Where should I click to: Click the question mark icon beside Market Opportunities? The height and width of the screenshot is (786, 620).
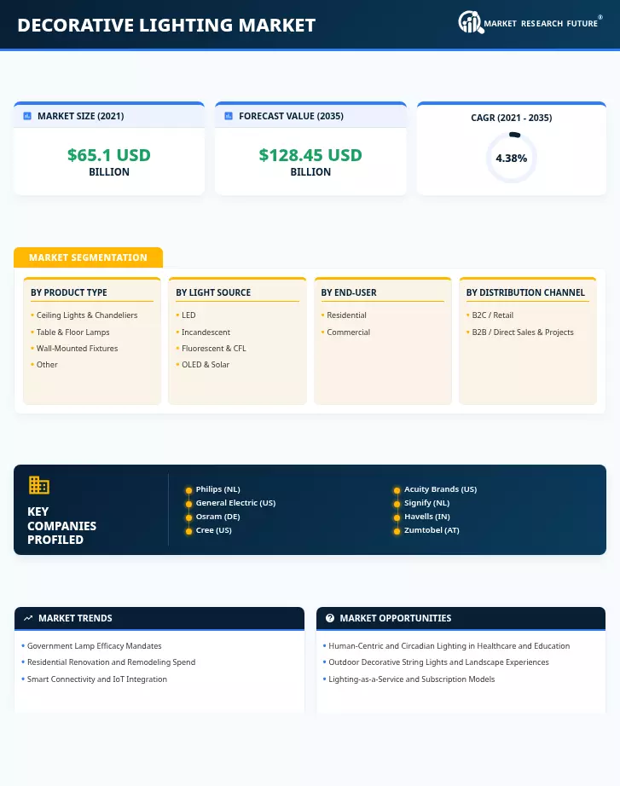pyautogui.click(x=329, y=618)
